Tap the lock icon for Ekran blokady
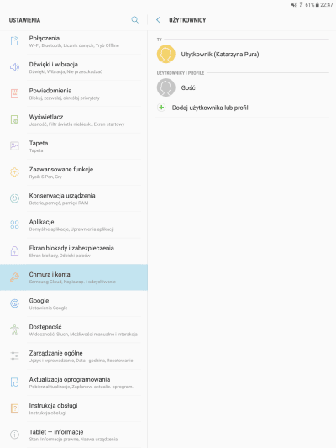 pos(14,250)
